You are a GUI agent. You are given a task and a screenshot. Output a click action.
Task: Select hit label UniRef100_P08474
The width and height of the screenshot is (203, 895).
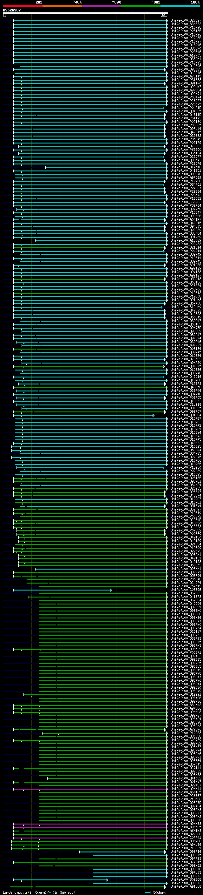point(186,97)
